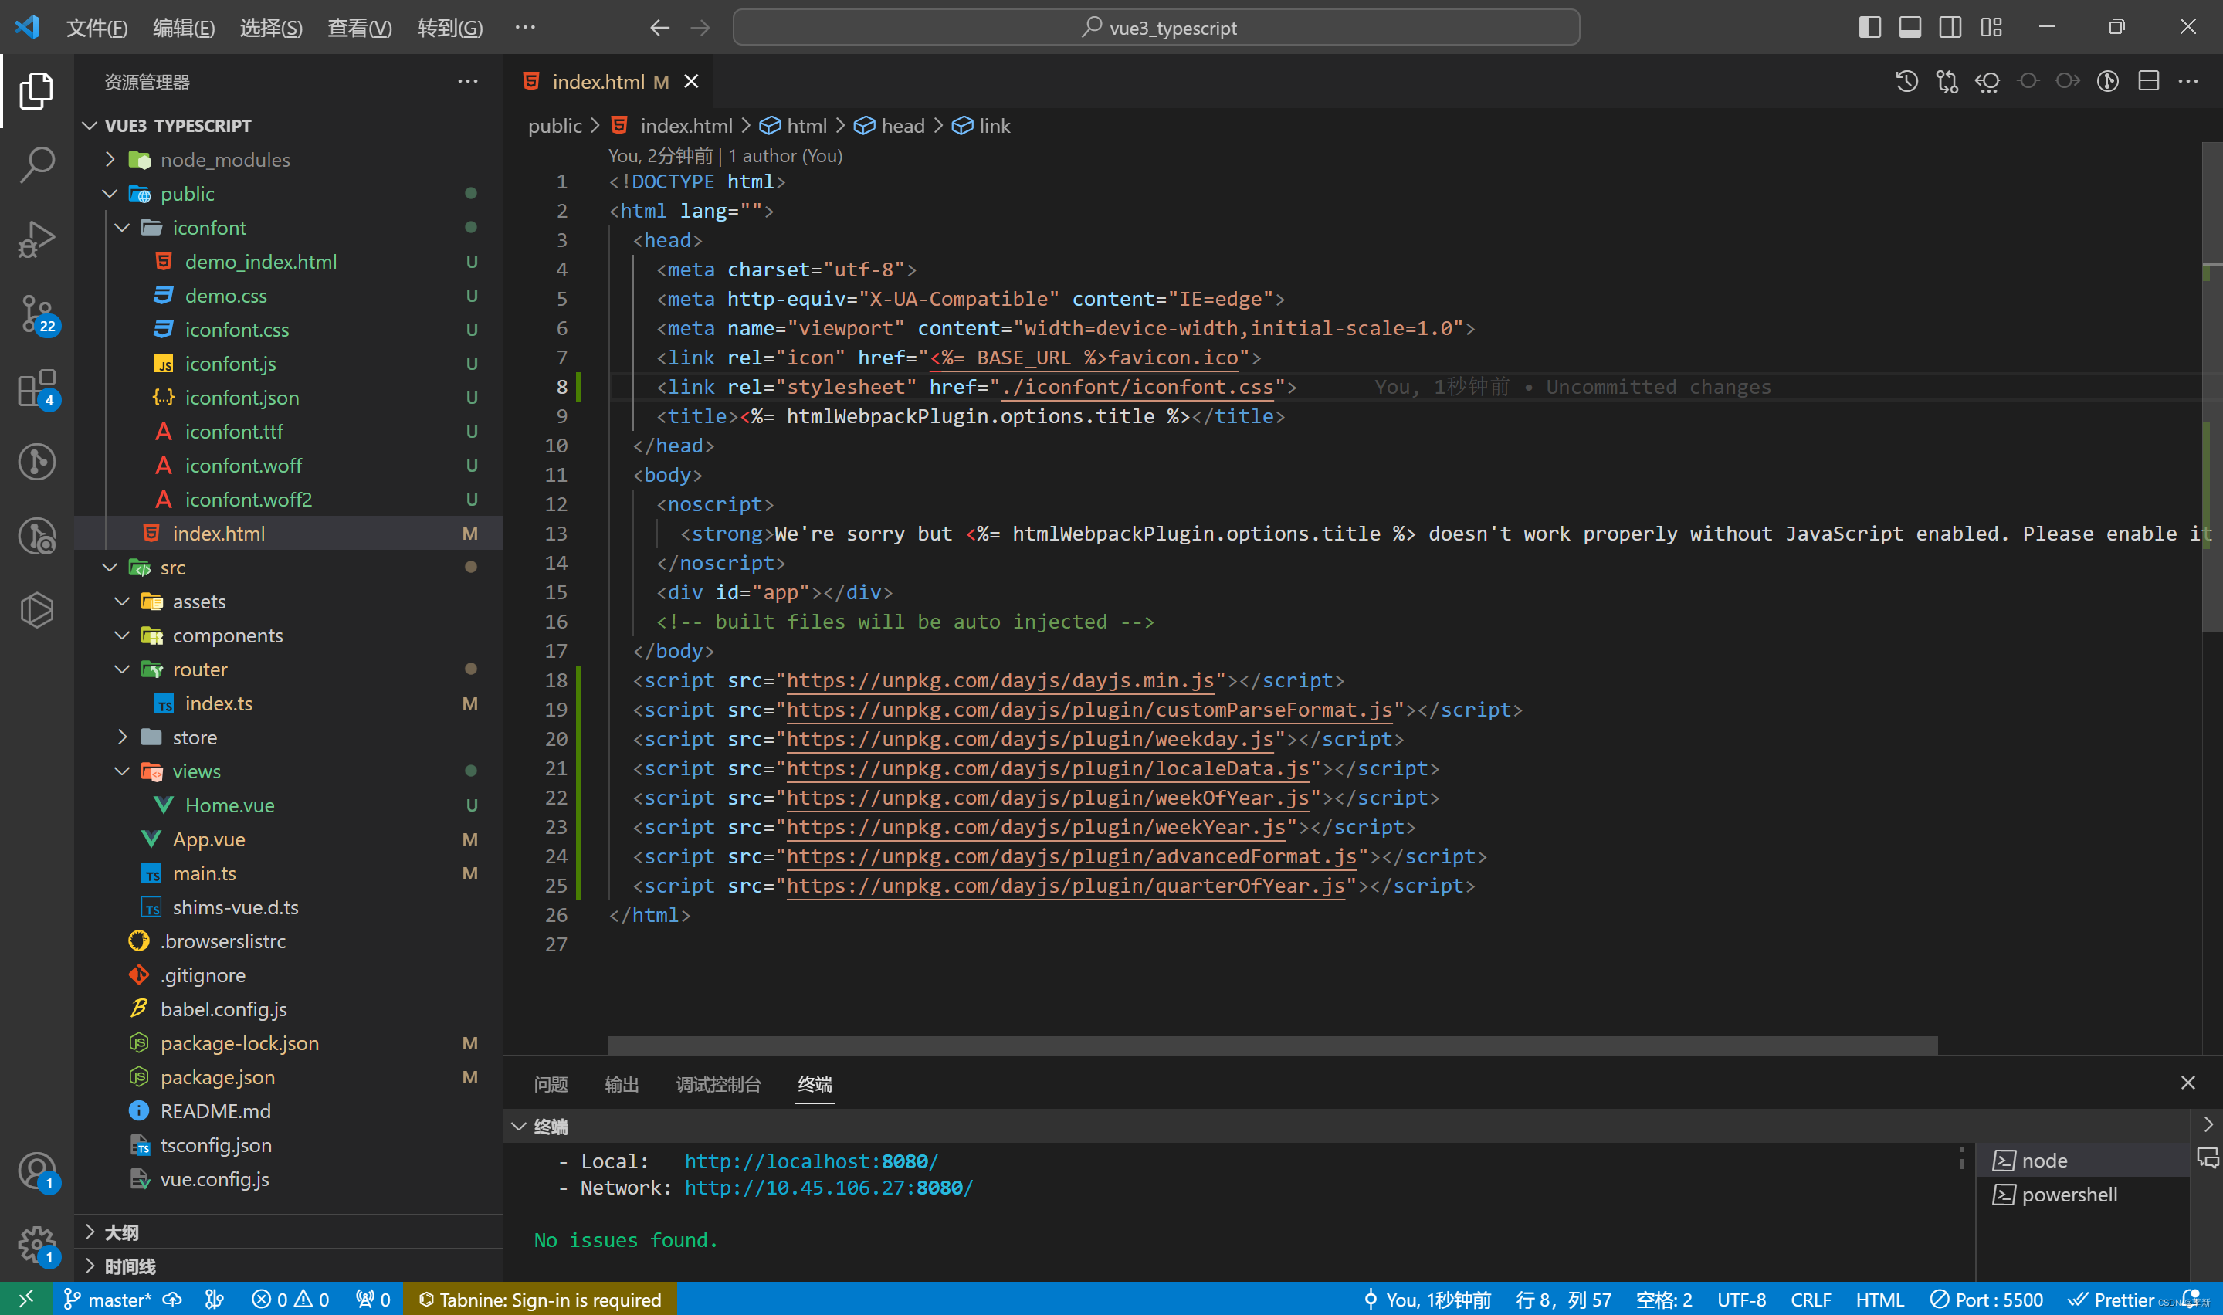Split the editor with the layout icon
Screen dimensions: 2223x1315
[2149, 82]
